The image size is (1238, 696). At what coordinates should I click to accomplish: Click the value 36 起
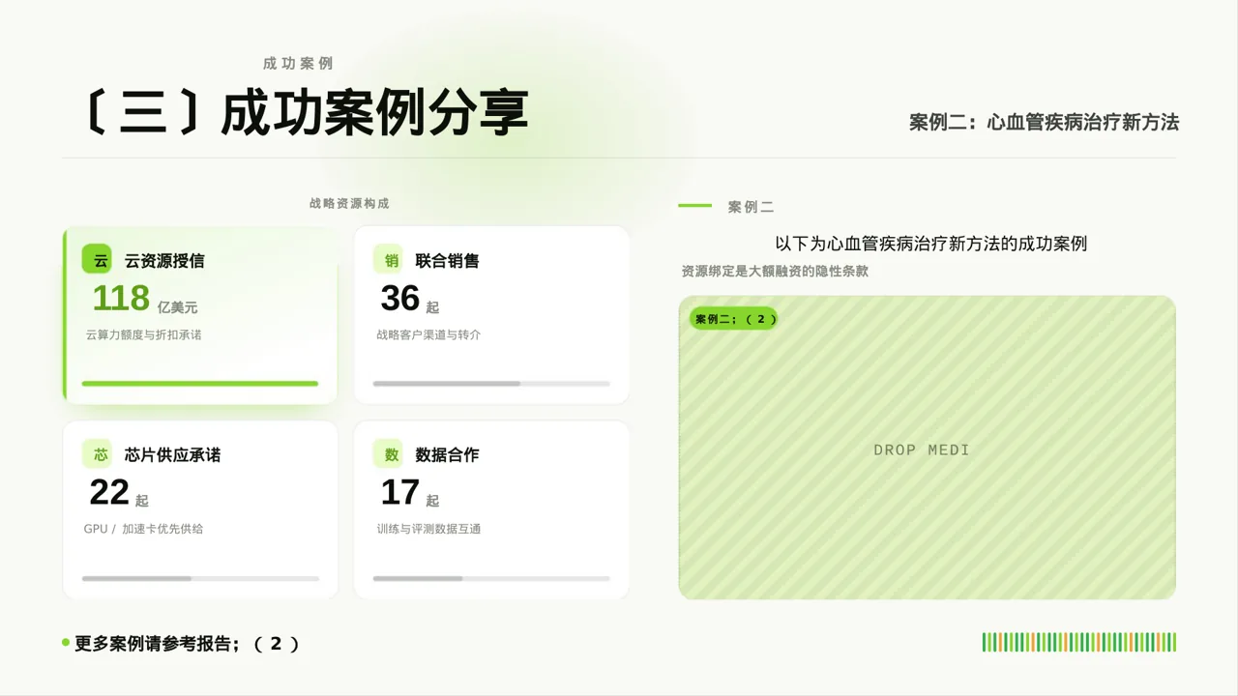409,299
